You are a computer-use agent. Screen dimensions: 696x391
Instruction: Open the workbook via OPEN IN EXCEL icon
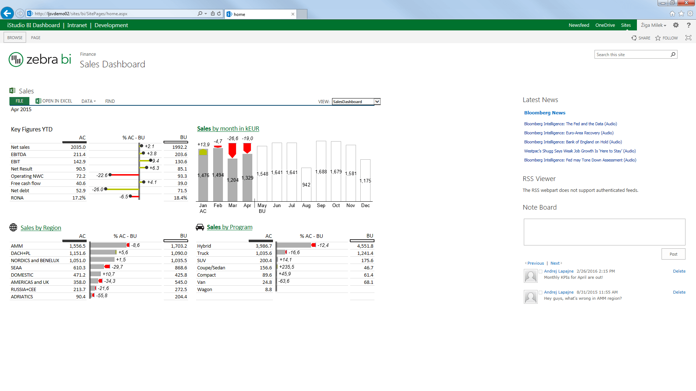38,101
